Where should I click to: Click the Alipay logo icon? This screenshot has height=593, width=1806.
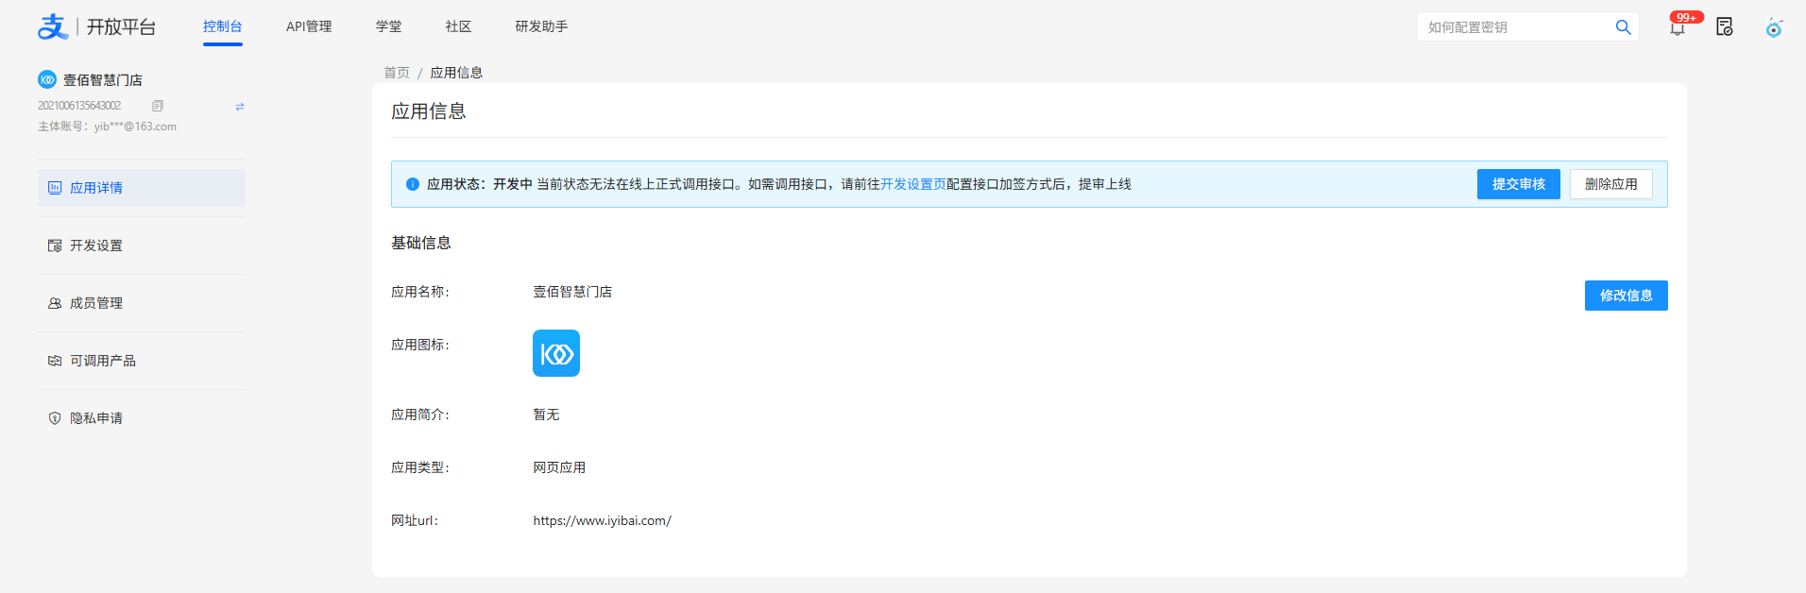[x=53, y=26]
